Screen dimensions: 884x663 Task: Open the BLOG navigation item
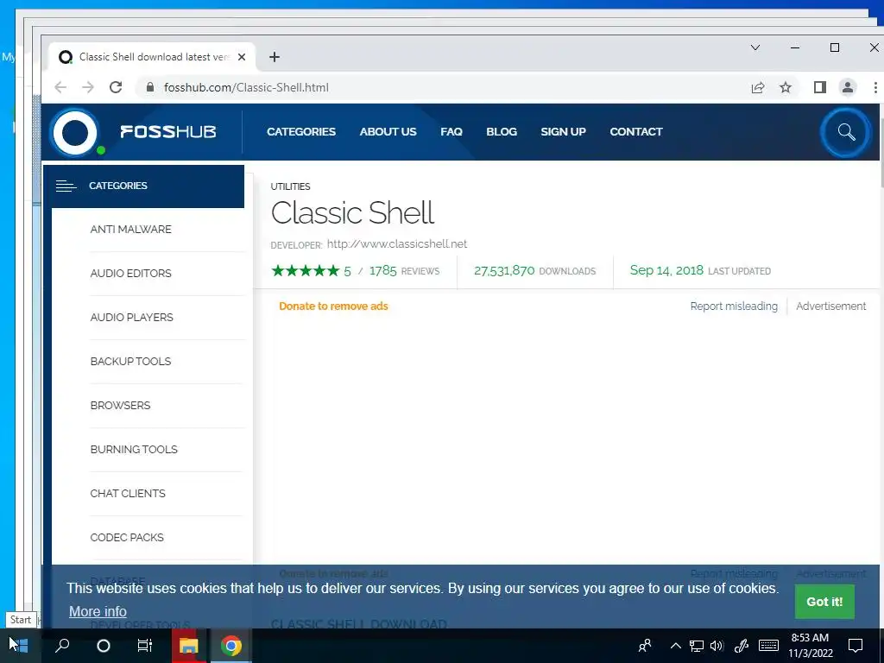pyautogui.click(x=502, y=132)
